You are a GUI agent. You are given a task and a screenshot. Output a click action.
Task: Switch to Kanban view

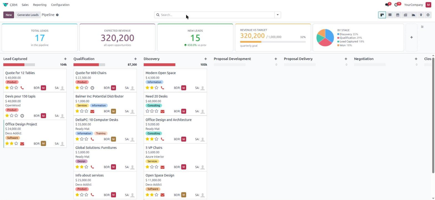tap(382, 15)
